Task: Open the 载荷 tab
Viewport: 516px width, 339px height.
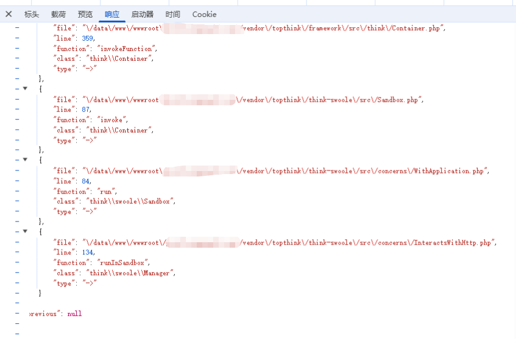Action: 58,15
